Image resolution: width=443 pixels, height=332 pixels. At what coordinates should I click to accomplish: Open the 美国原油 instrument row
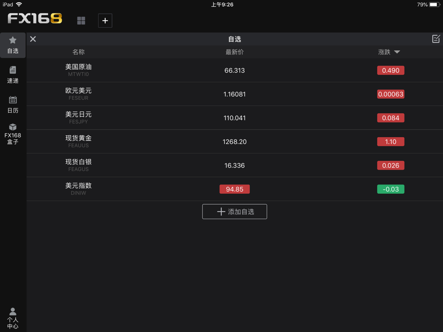pyautogui.click(x=234, y=70)
